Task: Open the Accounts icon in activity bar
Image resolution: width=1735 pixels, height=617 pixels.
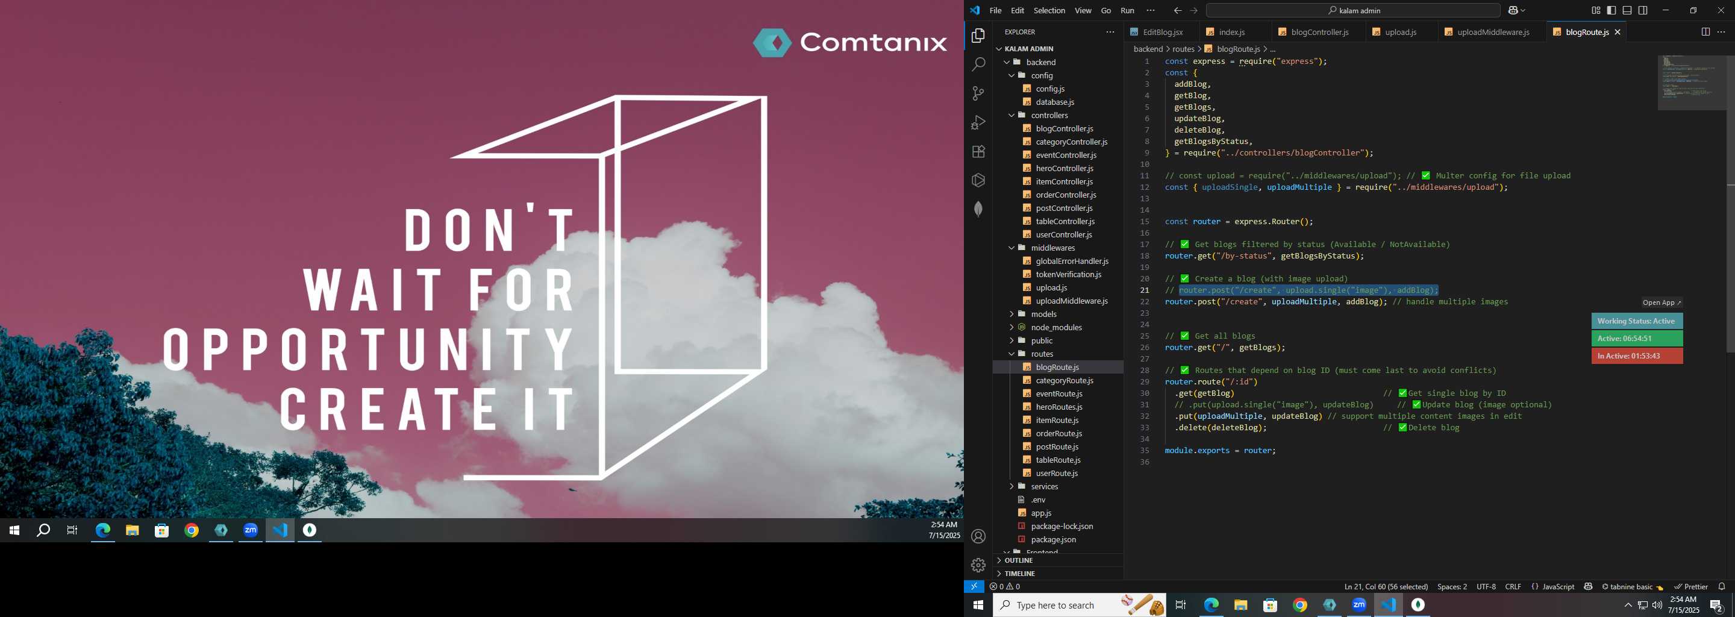Action: coord(978,536)
